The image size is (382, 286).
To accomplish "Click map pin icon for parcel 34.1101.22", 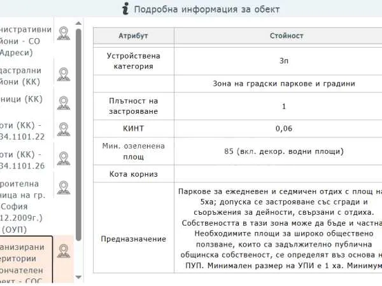I will pyautogui.click(x=64, y=130).
